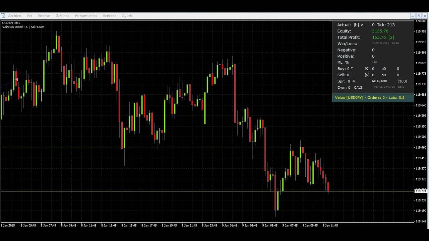This screenshot has height=241, width=429.
Task: Click the 'Buy: 0 *' row label
Action: tap(345, 69)
